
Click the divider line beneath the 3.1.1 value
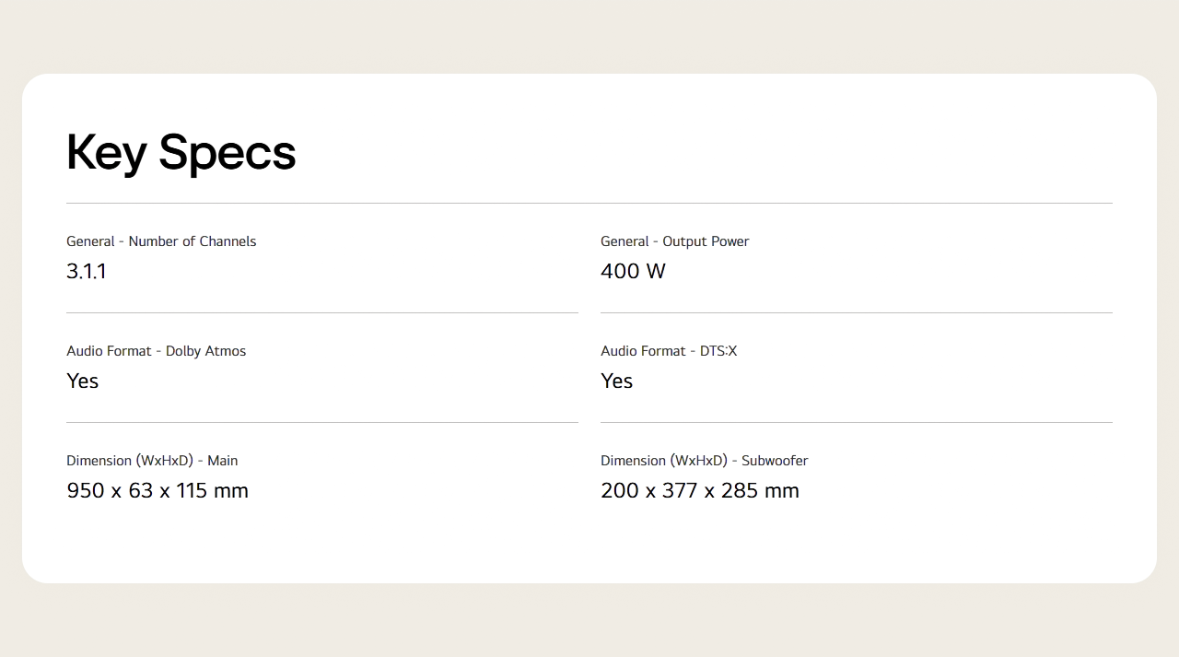click(x=322, y=312)
